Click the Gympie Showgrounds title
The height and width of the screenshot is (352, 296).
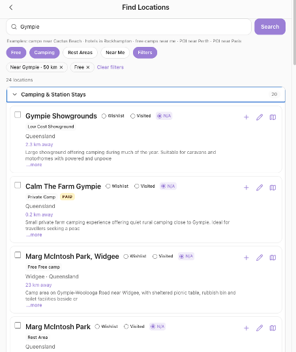61,116
